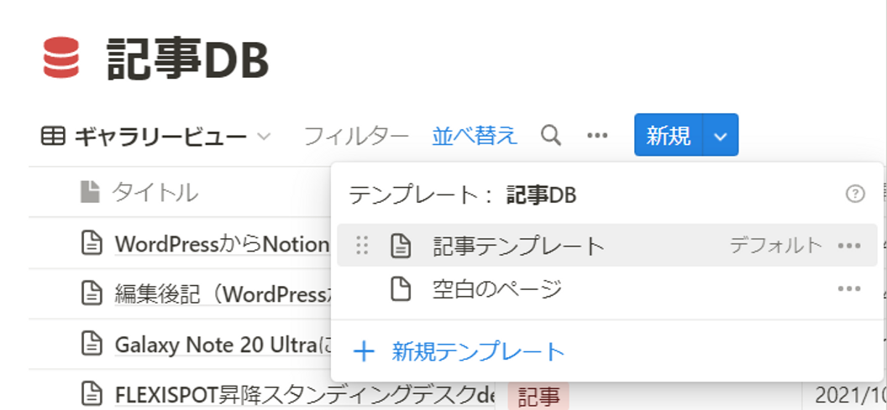
Task: Open the toolbar three-dot menu
Action: pos(597,136)
